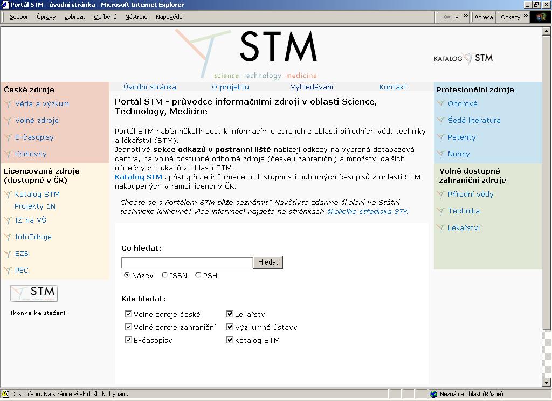Click the Y icon beside Věda a výzkum
Image resolution: width=552 pixels, height=401 pixels.
pos(8,104)
